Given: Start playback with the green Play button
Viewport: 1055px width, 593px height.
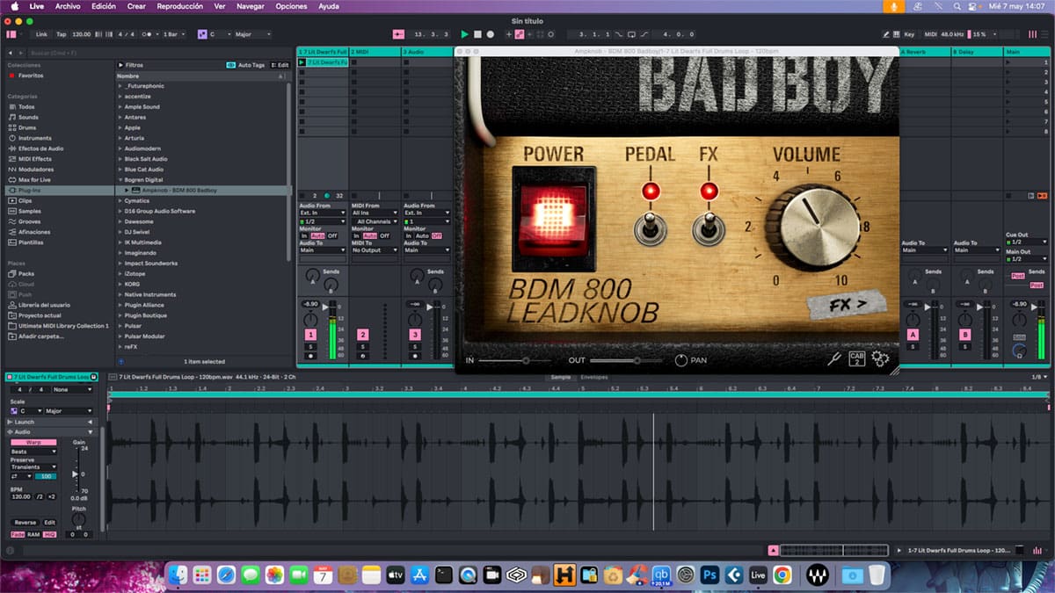Looking at the screenshot, I should coord(465,34).
